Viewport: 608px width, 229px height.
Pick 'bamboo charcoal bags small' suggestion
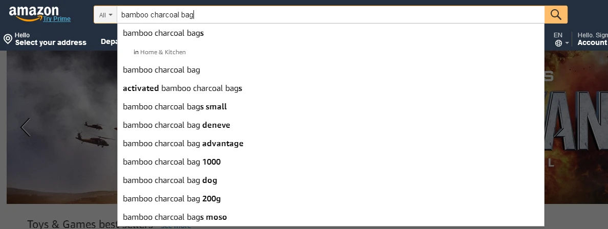[331, 106]
